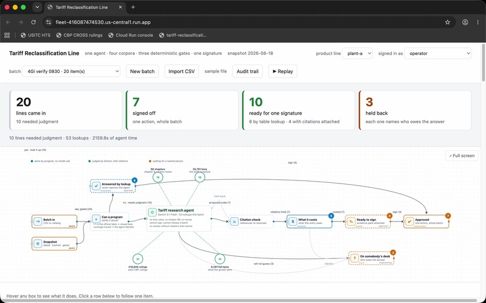Start the Replay
The height and width of the screenshot is (303, 486).
283,71
